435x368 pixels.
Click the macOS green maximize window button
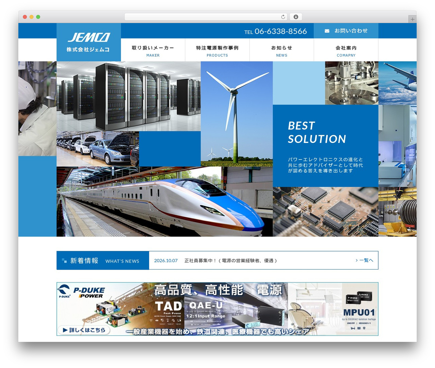pyautogui.click(x=38, y=17)
